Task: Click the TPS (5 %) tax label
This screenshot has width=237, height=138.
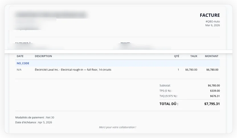Action: [166, 91]
